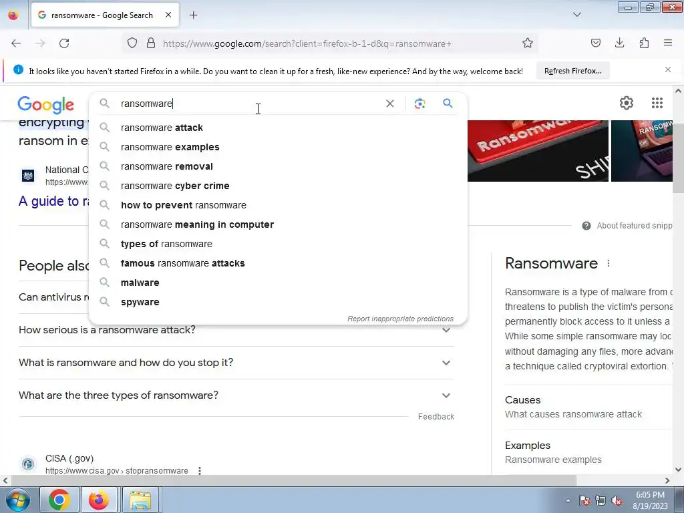Switch to Firefox in the taskbar
Viewport: 684px width, 513px height.
coord(99,500)
